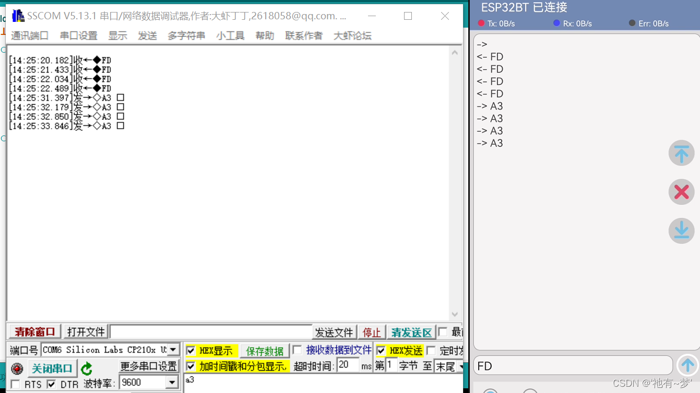
Task: Click the receive window scroll up arrow
Action: pos(455,53)
